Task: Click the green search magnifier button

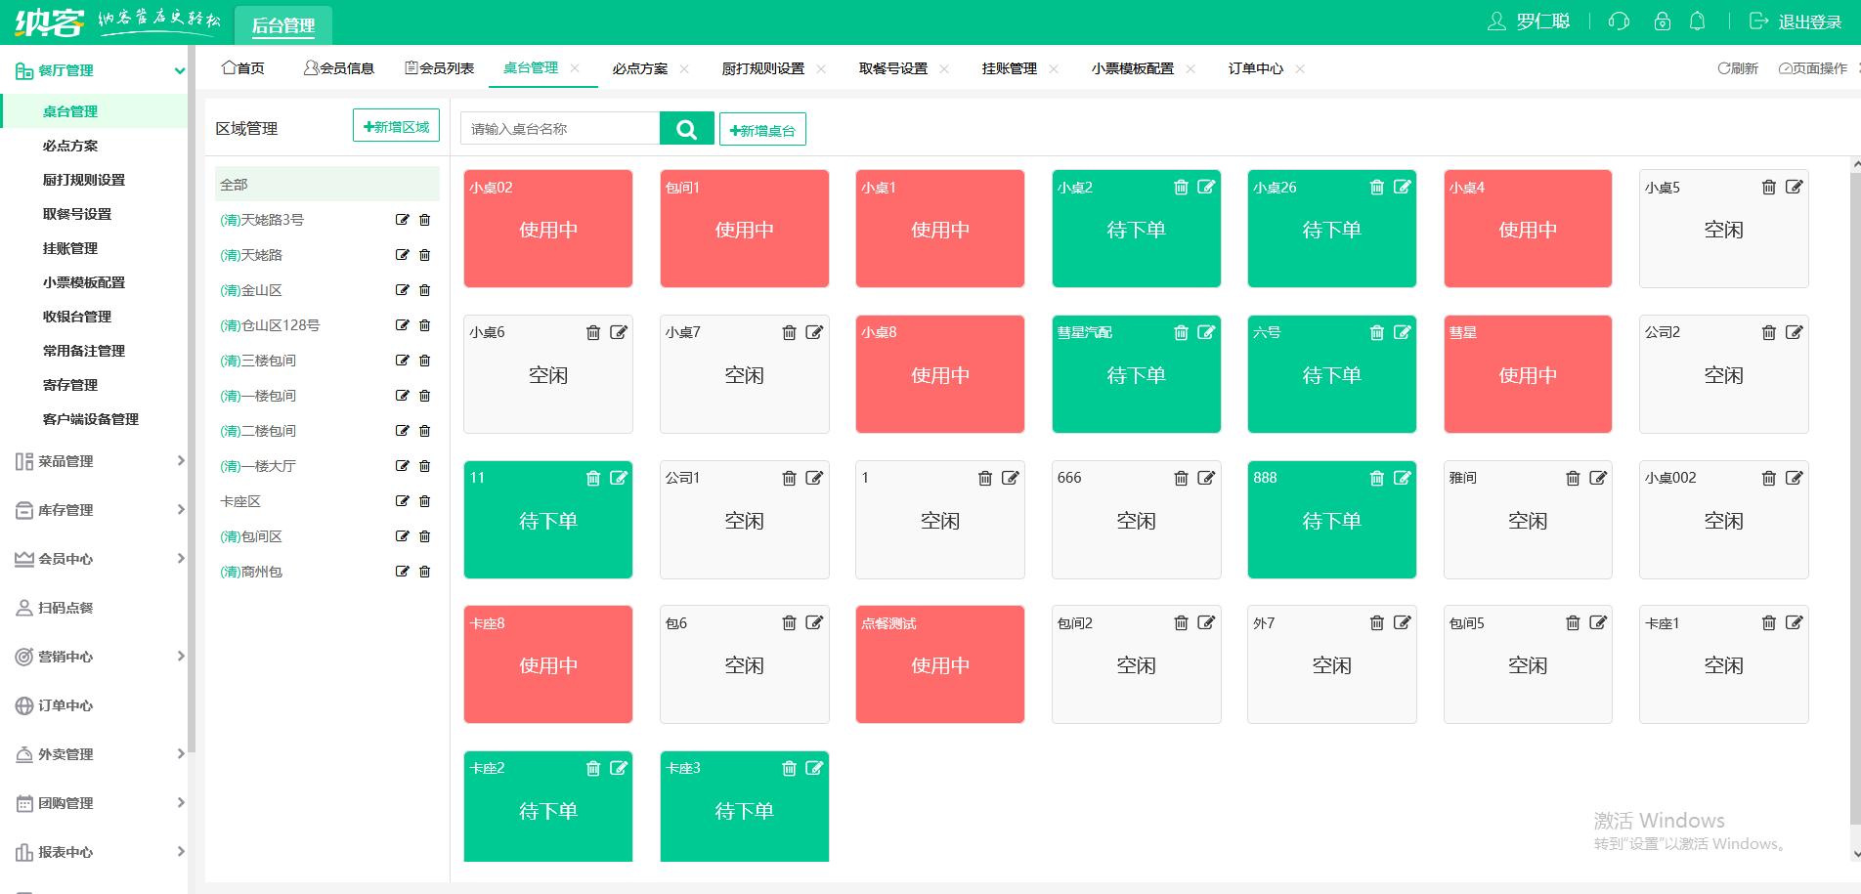Action: coord(686,128)
